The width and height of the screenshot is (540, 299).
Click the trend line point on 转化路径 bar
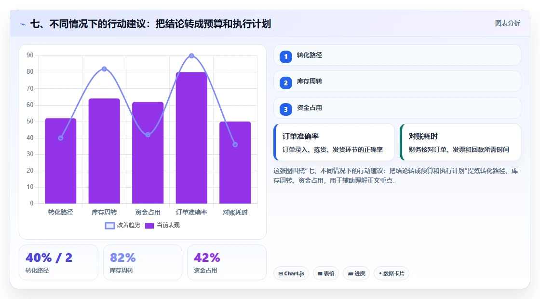coord(61,138)
